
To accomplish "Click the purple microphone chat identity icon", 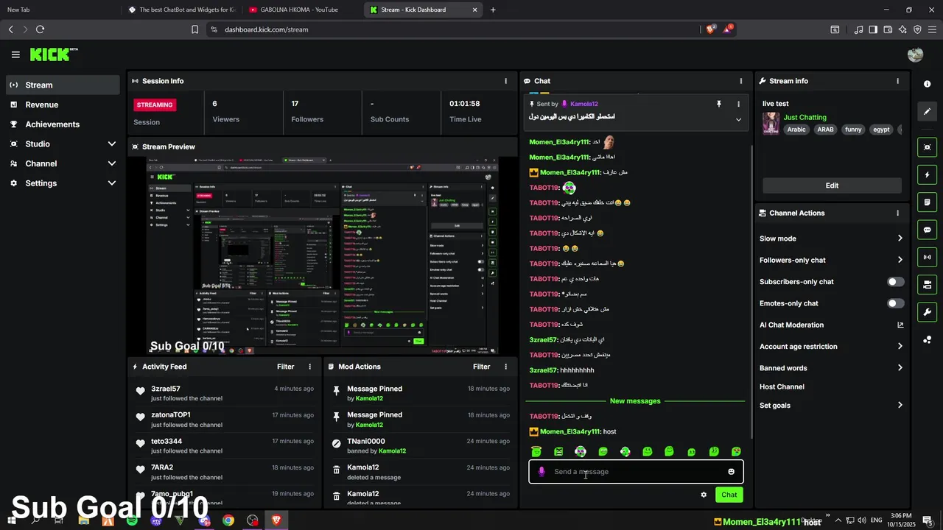I will [541, 472].
